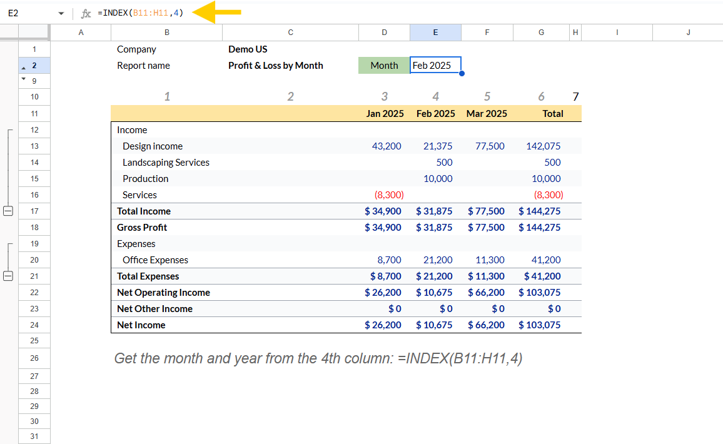Collapse the Expenses row group at row 21
Image resolution: width=723 pixels, height=444 pixels.
point(8,276)
